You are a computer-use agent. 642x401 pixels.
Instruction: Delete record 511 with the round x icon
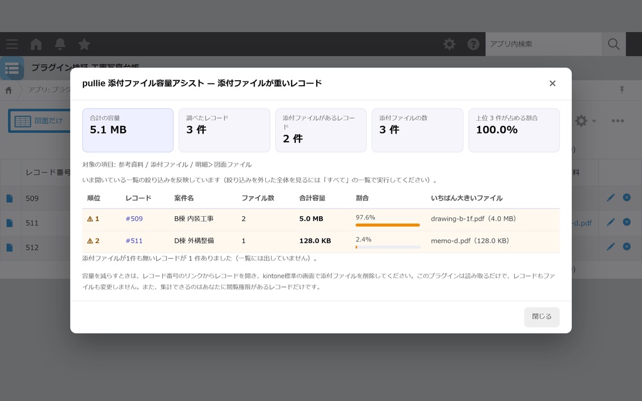(x=626, y=222)
